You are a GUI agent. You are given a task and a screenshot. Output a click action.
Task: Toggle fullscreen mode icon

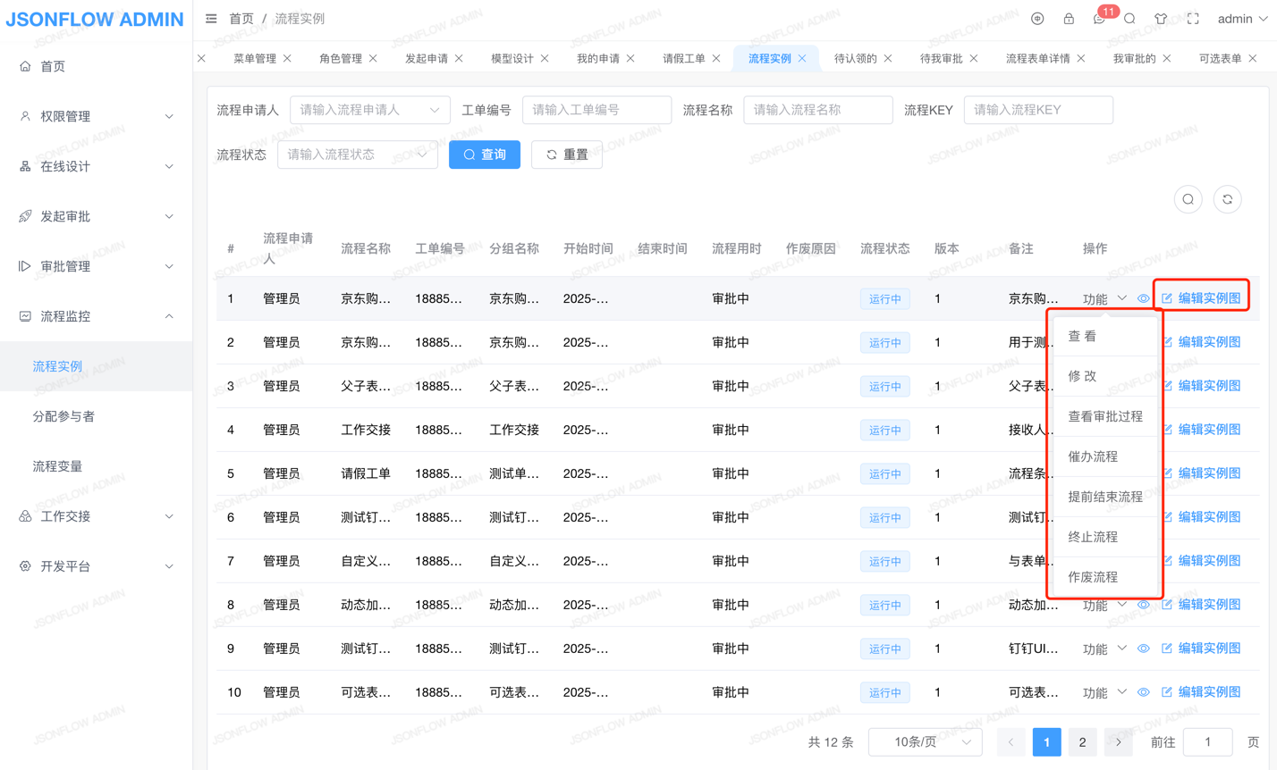tap(1193, 19)
